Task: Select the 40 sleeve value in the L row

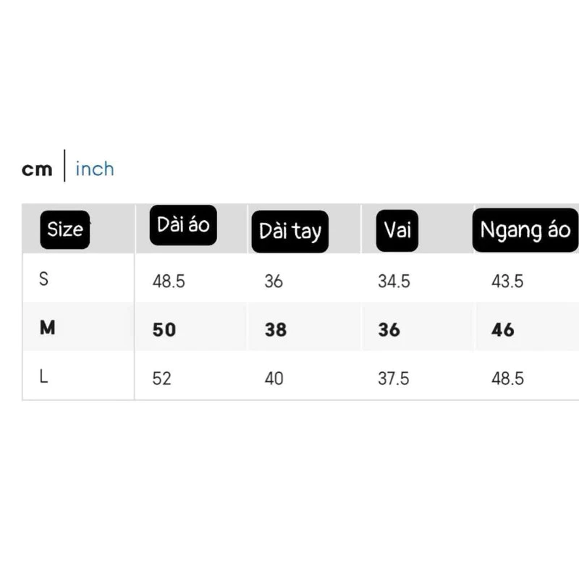Action: (x=274, y=378)
